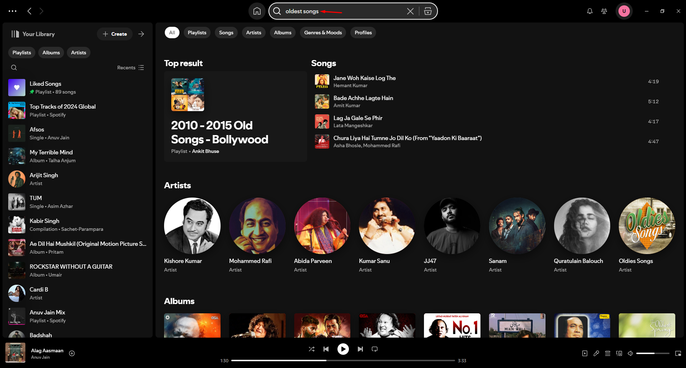The height and width of the screenshot is (368, 686).
Task: Click the Home icon
Action: tap(257, 11)
